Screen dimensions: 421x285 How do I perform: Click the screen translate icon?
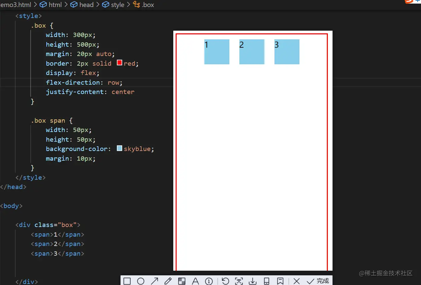[x=239, y=281]
